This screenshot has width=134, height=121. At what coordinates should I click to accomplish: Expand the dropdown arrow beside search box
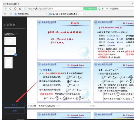pyautogui.click(x=107, y=9)
